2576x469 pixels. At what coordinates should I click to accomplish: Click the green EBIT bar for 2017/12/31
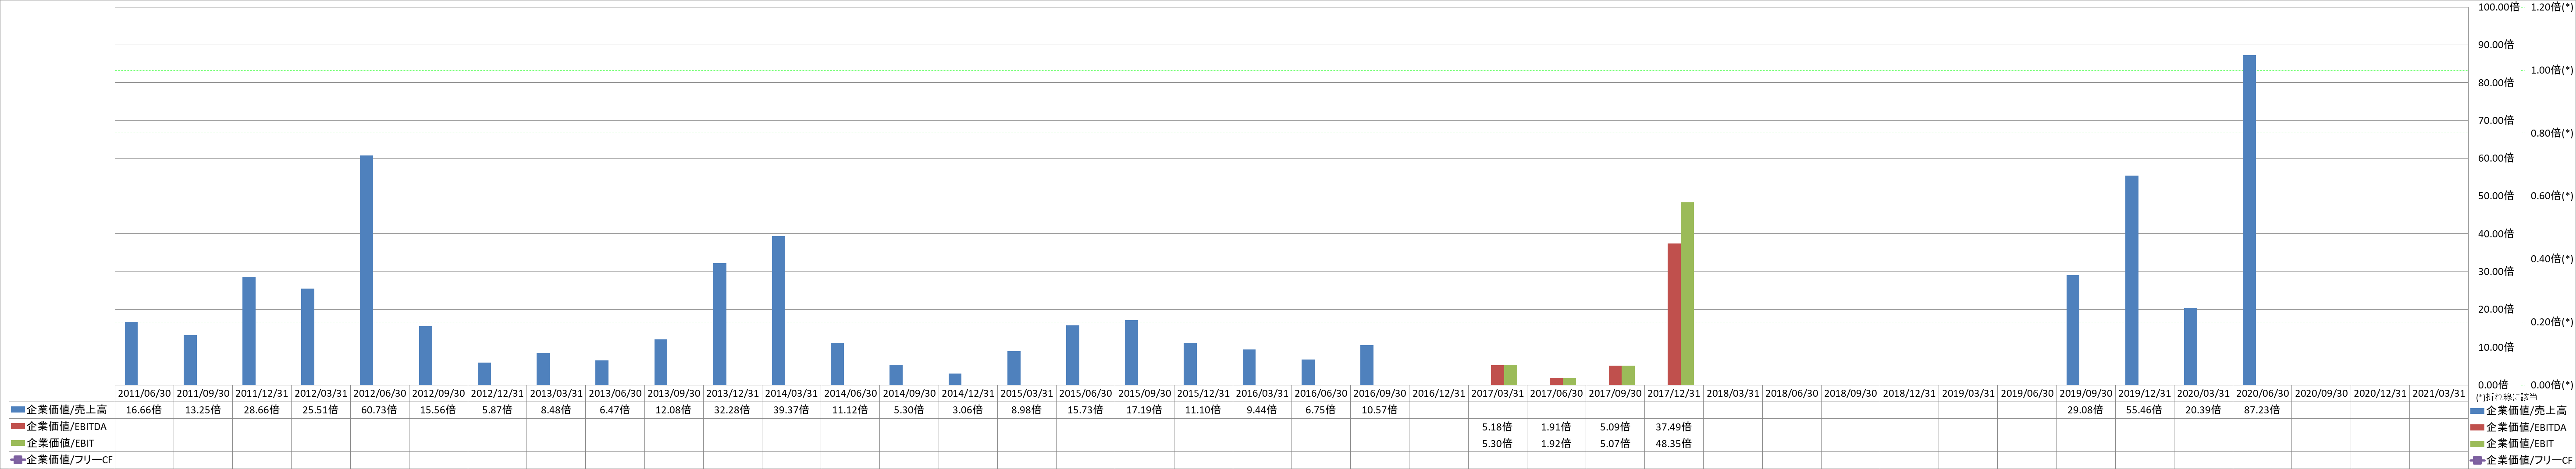coord(1687,293)
